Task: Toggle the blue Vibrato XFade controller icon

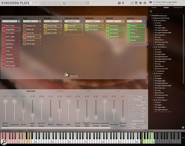Action: [x=81, y=21]
